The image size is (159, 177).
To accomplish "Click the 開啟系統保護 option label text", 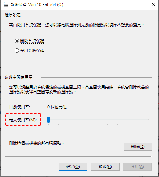I will click(x=32, y=41).
